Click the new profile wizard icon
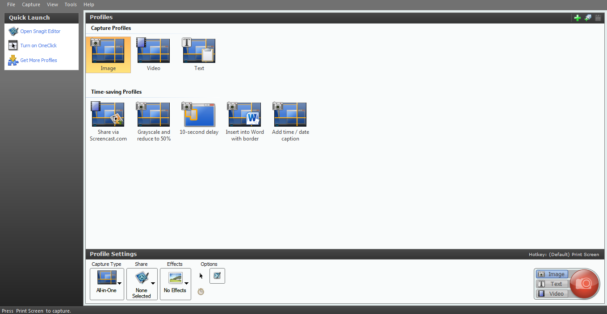607x314 pixels. pyautogui.click(x=588, y=18)
